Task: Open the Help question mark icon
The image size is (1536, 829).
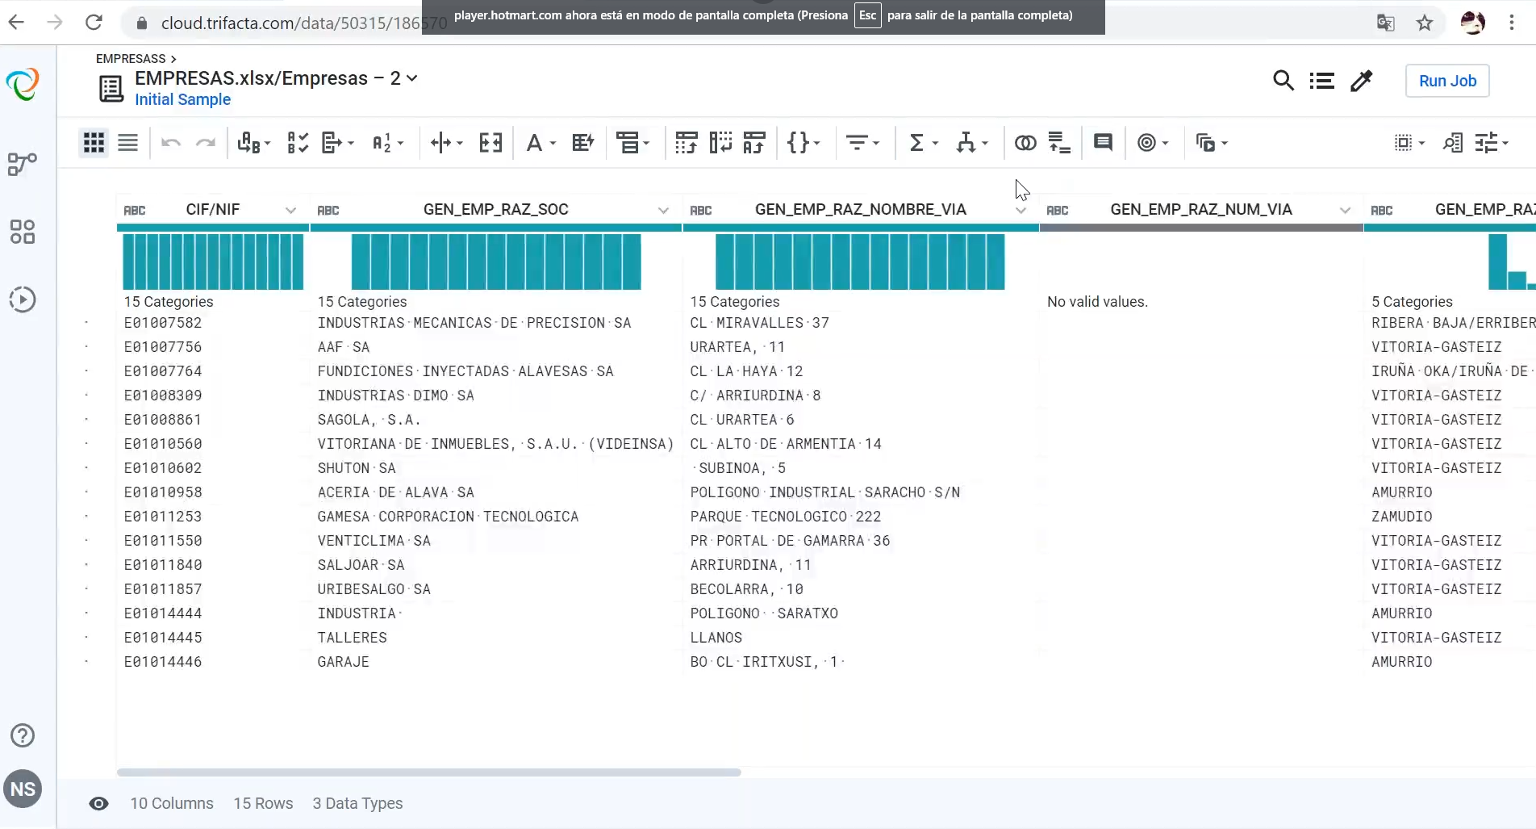Action: coord(22,735)
